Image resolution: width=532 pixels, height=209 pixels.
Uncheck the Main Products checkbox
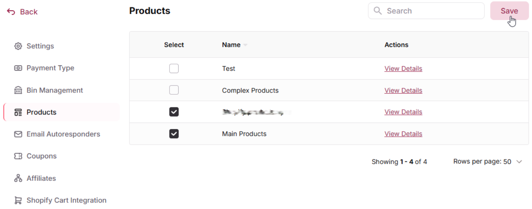(x=174, y=134)
